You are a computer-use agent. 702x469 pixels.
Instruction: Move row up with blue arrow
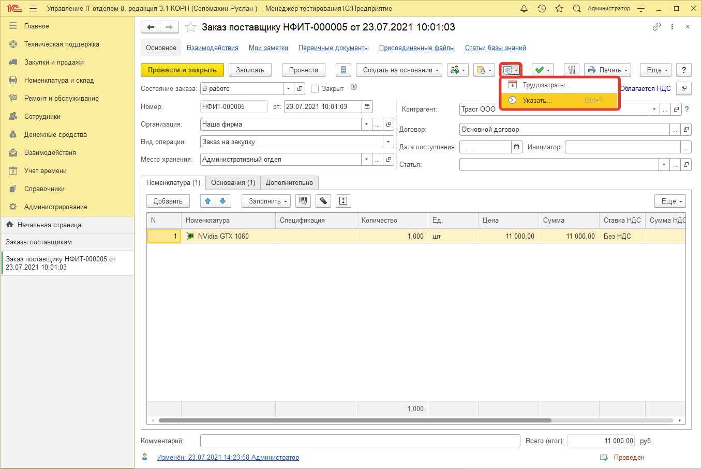pyautogui.click(x=208, y=201)
